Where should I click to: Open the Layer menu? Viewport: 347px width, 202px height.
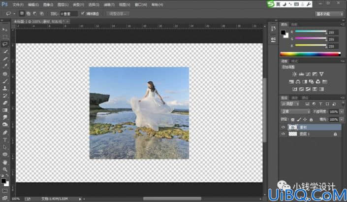click(63, 4)
